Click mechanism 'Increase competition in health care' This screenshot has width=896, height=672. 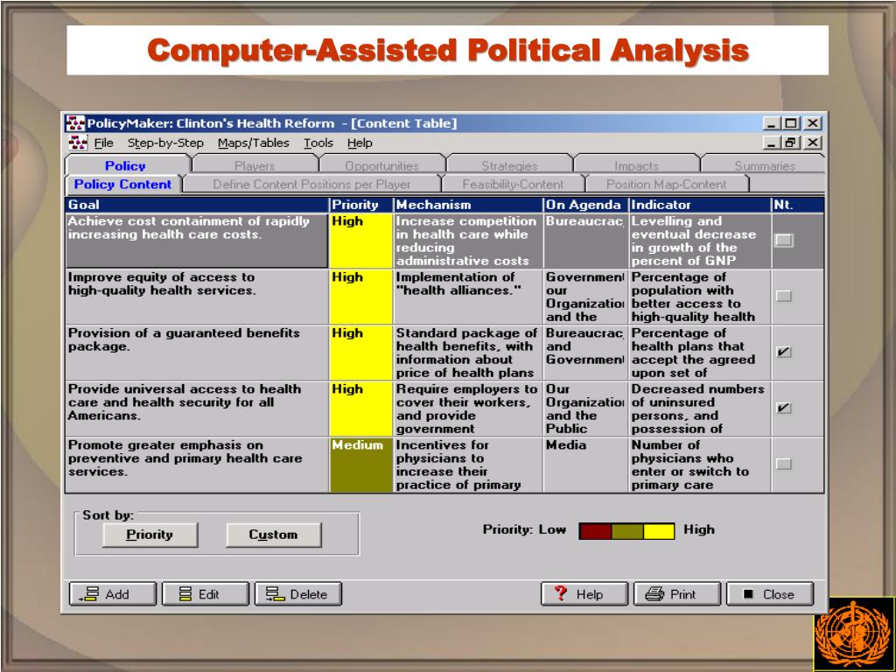[x=468, y=241]
